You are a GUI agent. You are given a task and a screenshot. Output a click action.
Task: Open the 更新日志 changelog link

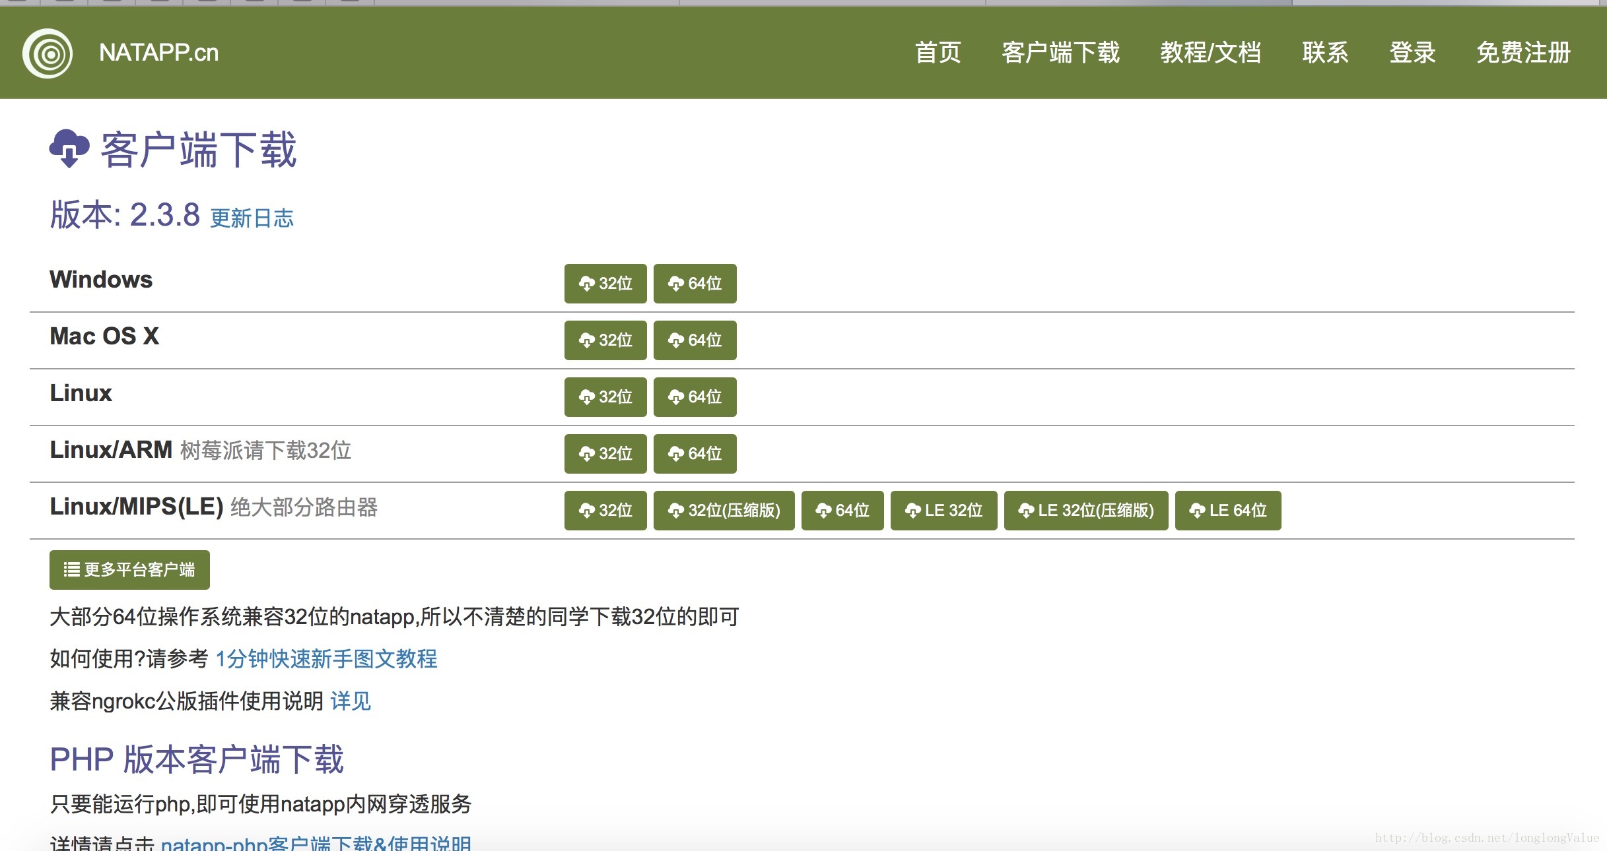point(252,218)
